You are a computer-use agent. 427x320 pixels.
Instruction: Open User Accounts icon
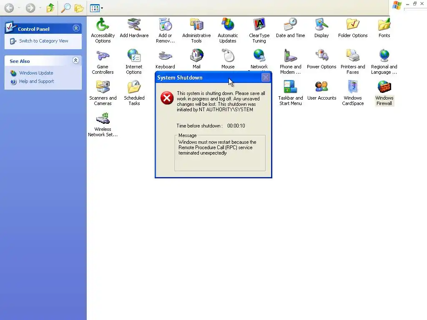[x=322, y=90]
